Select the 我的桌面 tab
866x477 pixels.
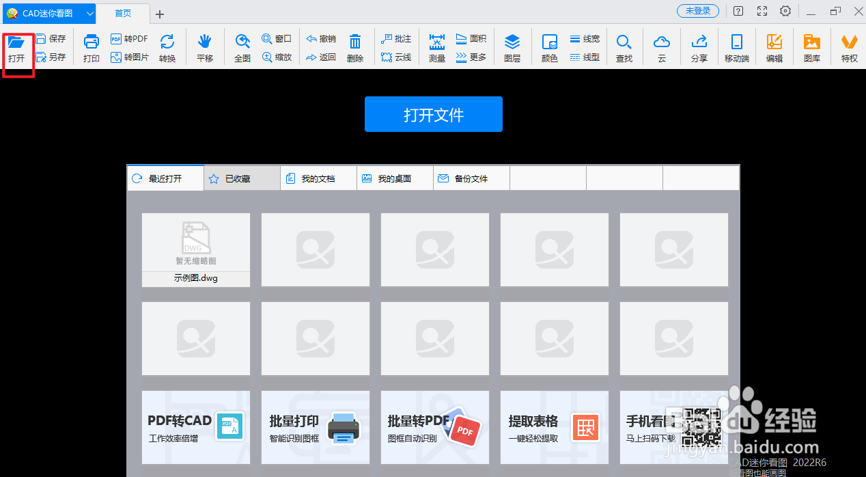395,178
